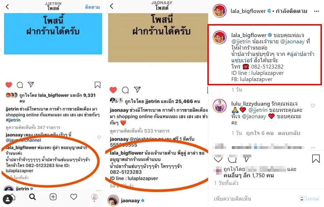Open the @jaonaay mention in lala_bigflower's caption
Screen dimensions: 324x207
pyautogui.click(x=292, y=42)
